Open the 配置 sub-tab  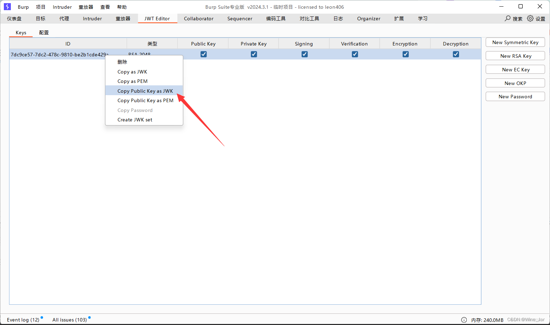44,33
